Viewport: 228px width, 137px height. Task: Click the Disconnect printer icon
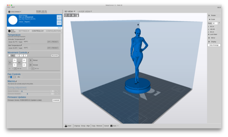click(x=9, y=12)
